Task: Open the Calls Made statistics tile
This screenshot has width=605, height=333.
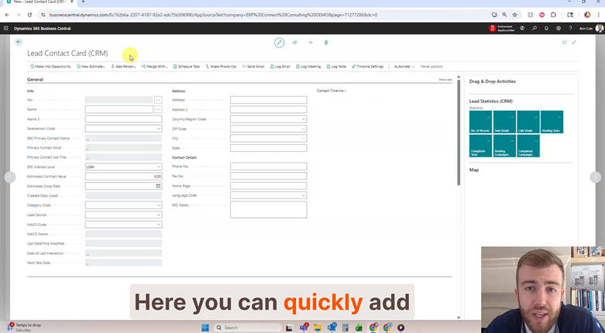Action: (528, 122)
